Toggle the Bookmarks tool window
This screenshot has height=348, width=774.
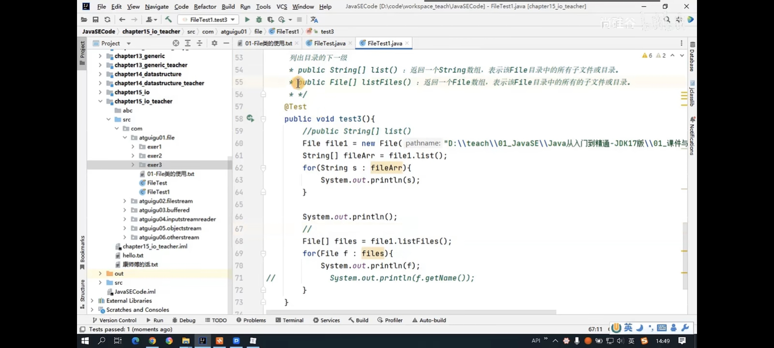tap(82, 252)
